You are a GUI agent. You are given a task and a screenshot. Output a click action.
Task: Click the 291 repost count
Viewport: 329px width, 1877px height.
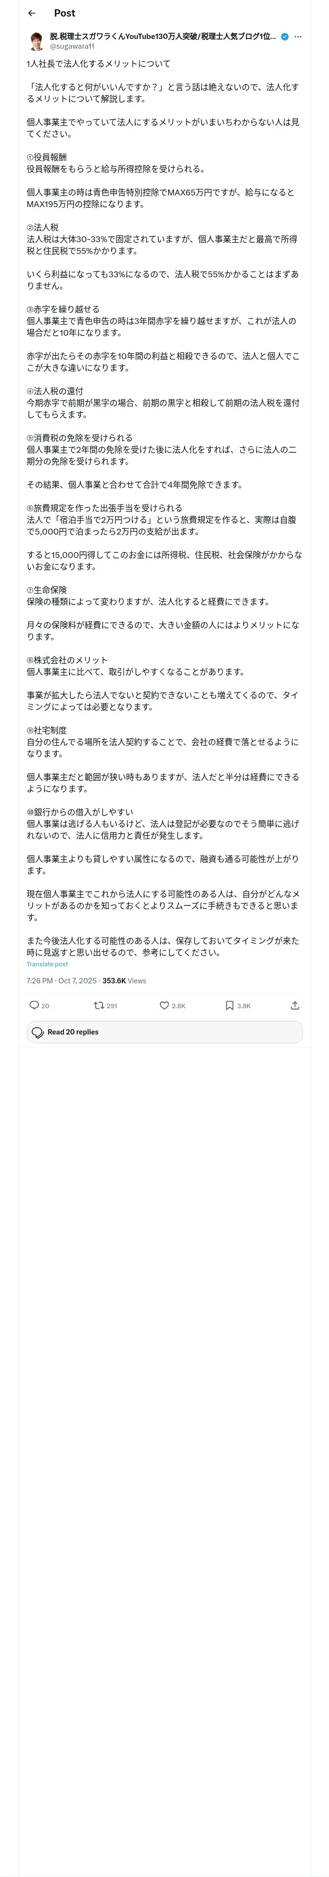[112, 1006]
